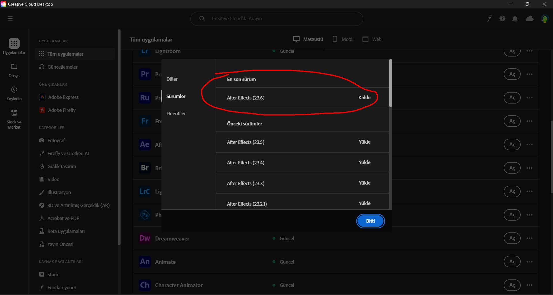The image size is (553, 295).
Task: Select Diller in the dialog sidebar
Action: (172, 79)
